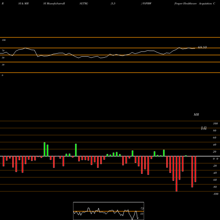This screenshot has width=220, height=220.
Task: Click the '30' label on RSI axis
Action: (x=3, y=65)
